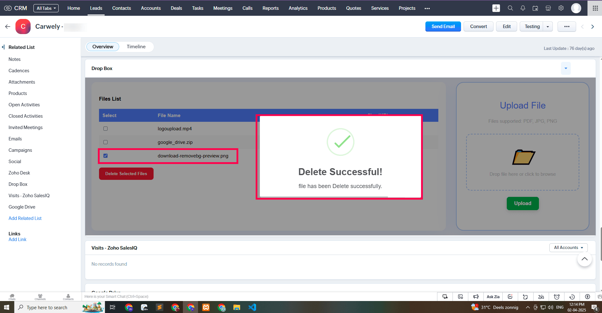Open the search magnifier icon
Viewport: 602px width, 313px height.
(510, 8)
